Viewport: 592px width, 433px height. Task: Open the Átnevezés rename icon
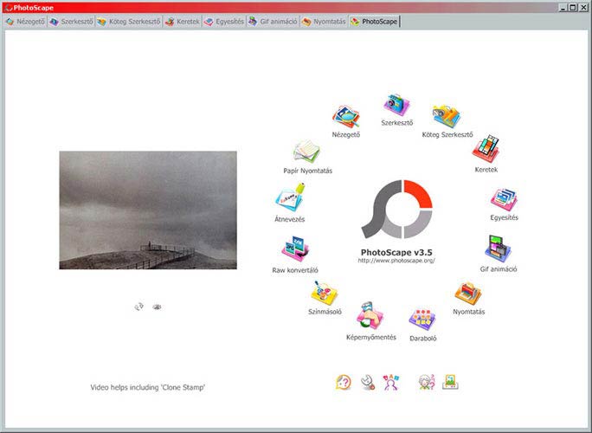coord(288,201)
